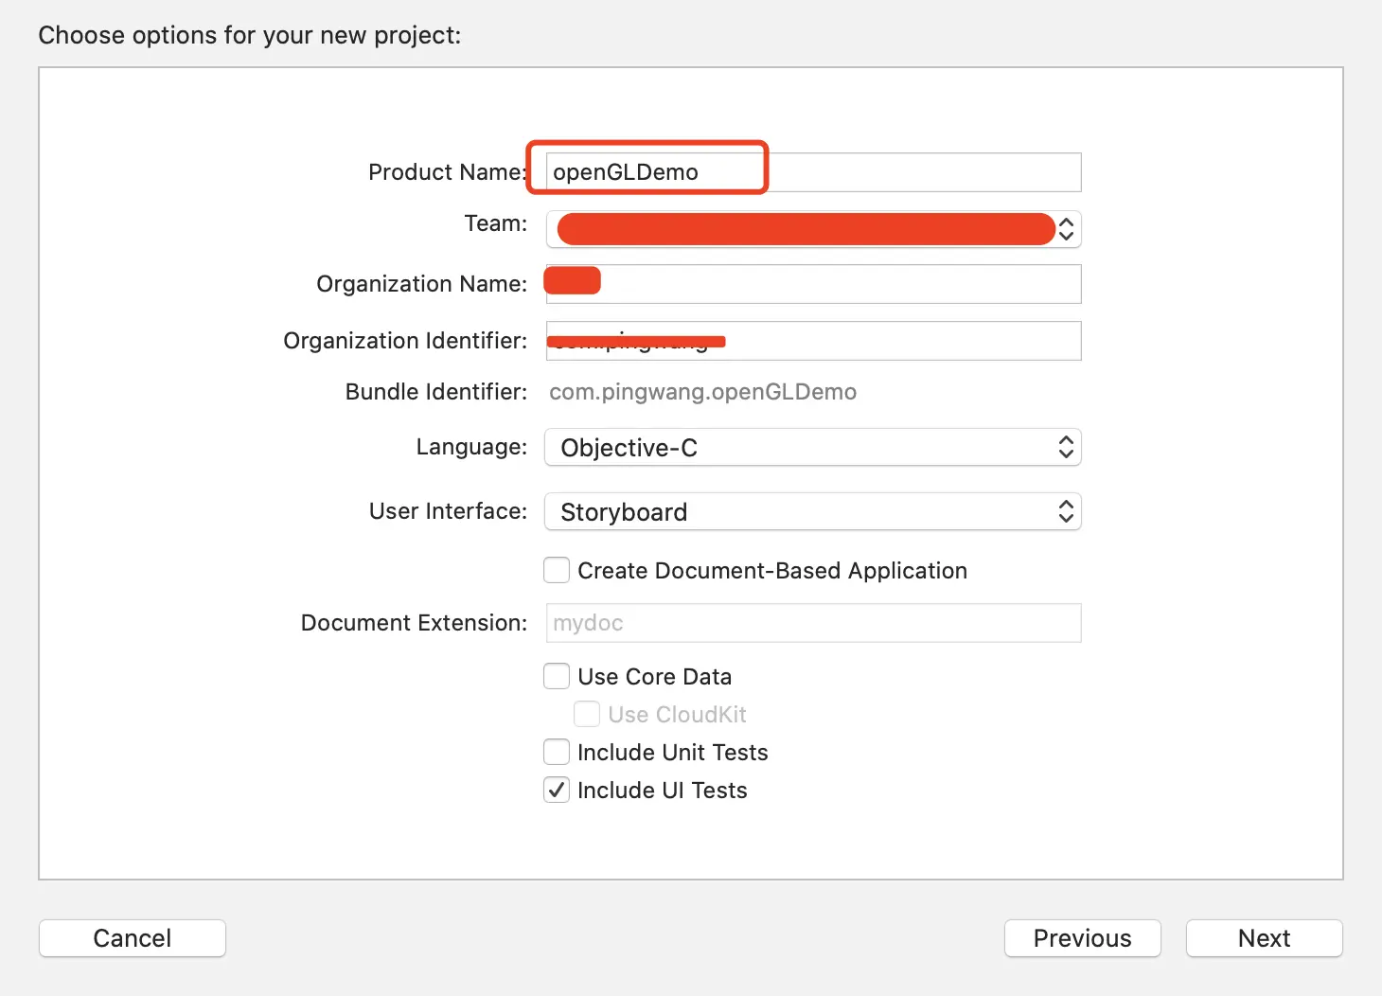Click the Include UI Tests label
This screenshot has width=1382, height=996.
click(x=662, y=791)
